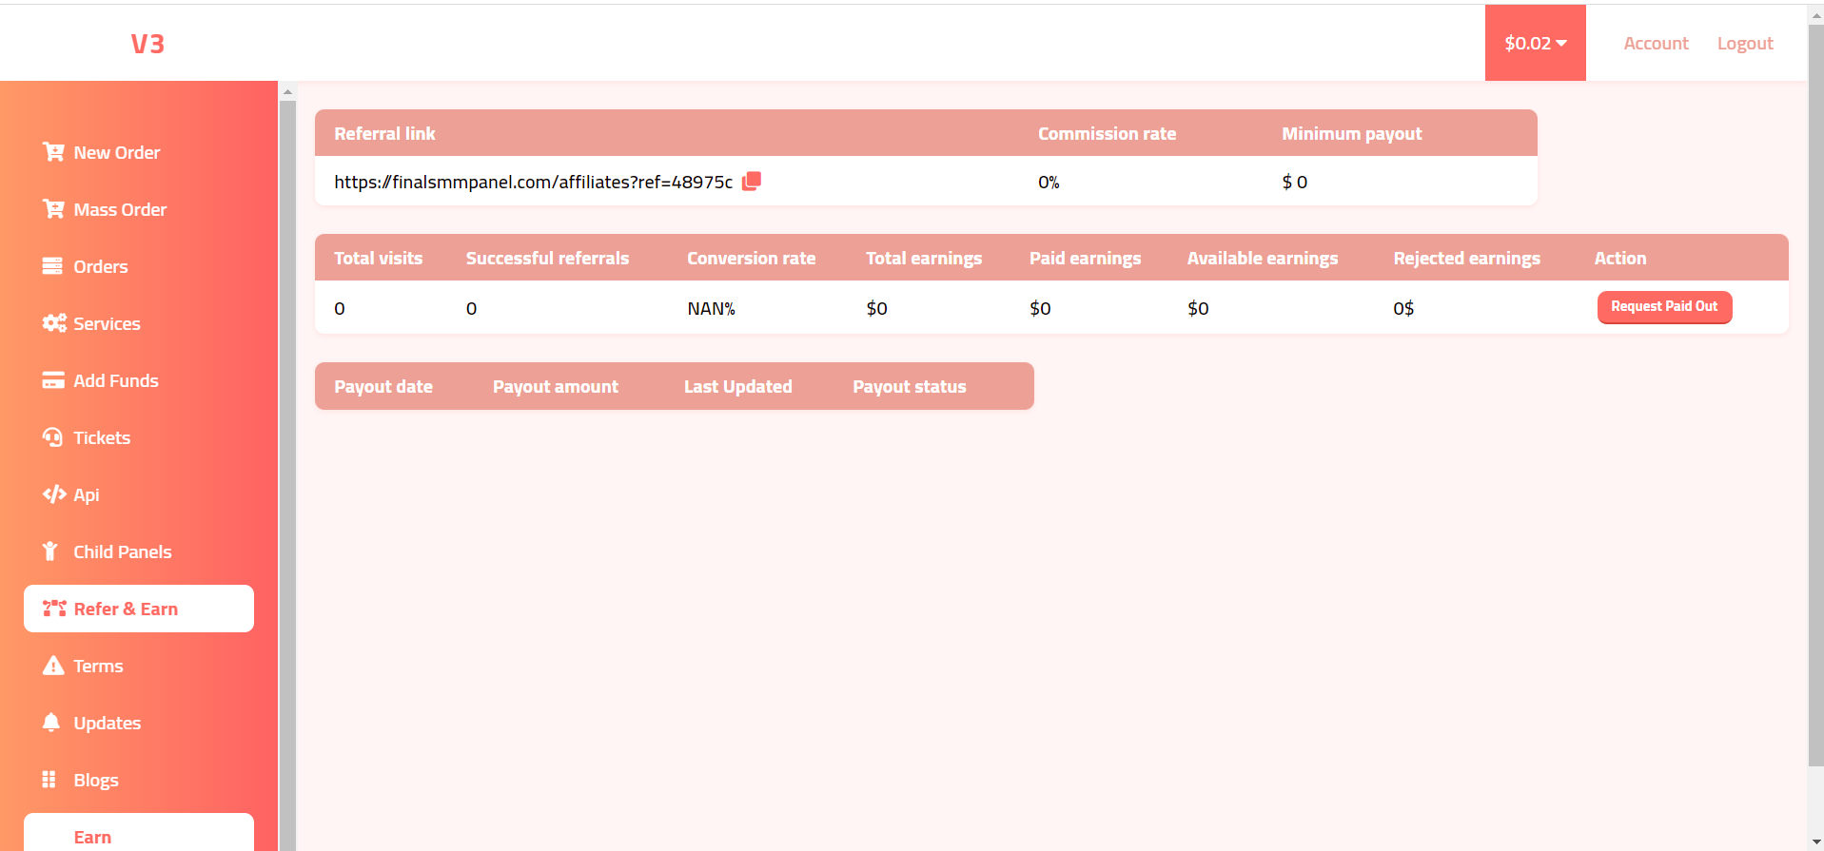This screenshot has width=1824, height=851.
Task: Click the Available earnings header
Action: [1263, 259]
